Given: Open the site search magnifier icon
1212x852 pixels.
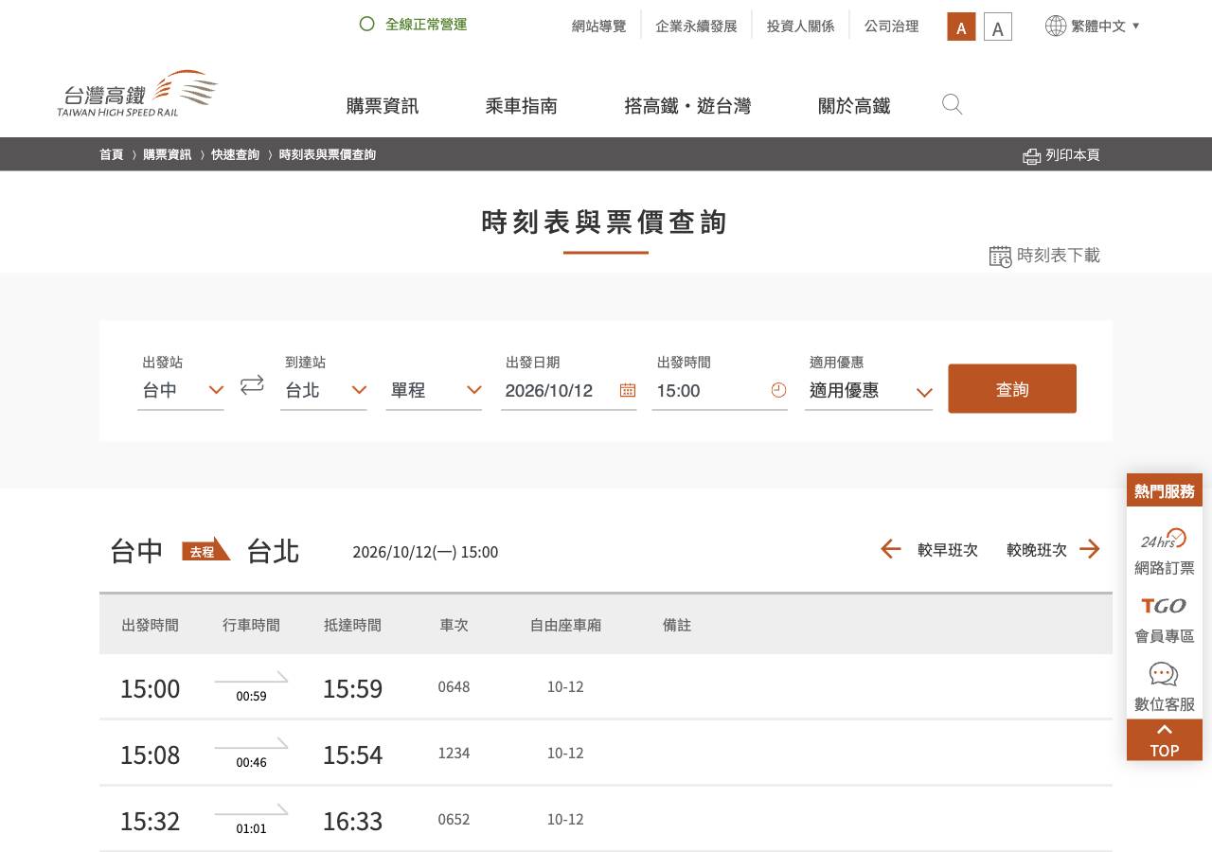Looking at the screenshot, I should point(953,104).
